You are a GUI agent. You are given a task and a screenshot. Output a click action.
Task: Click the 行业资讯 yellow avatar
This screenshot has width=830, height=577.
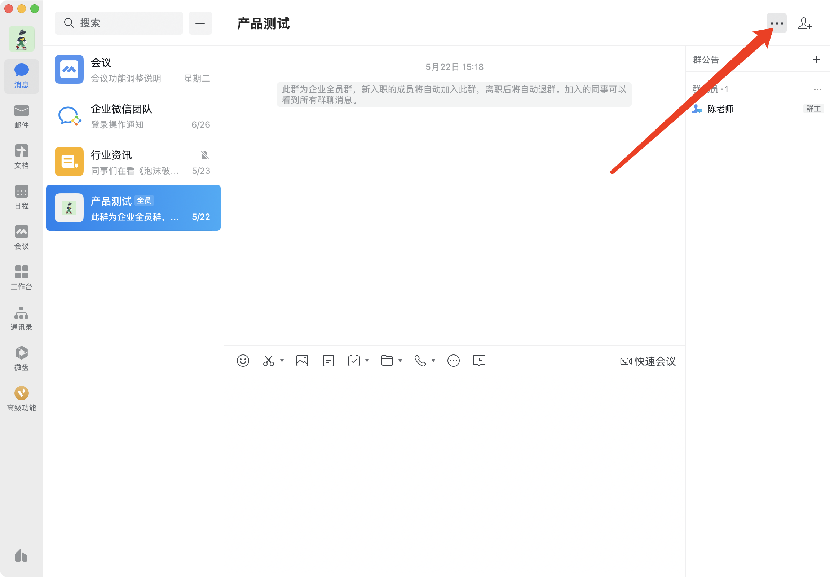[x=69, y=162]
